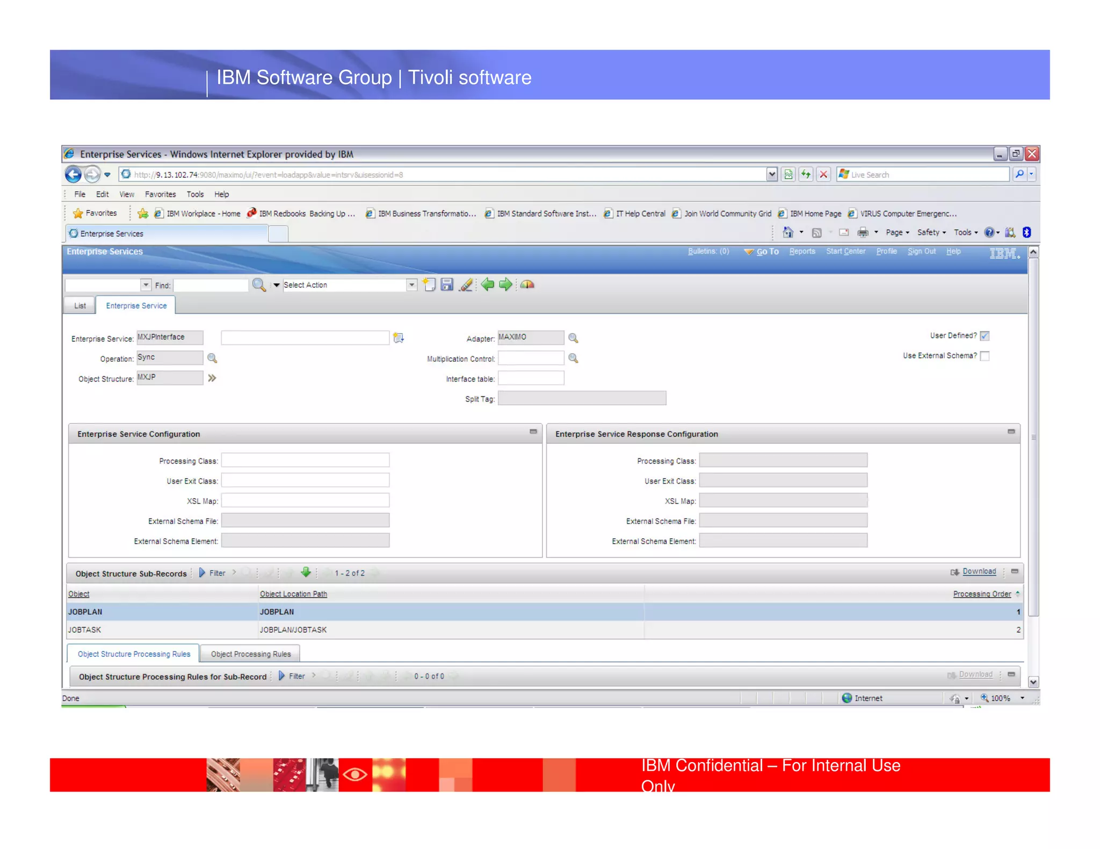Sort by Object Location Path column header
Image resolution: width=1100 pixels, height=849 pixels.
[293, 594]
